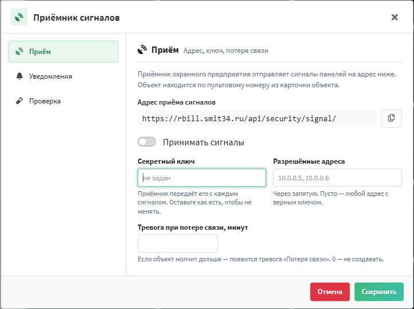Click the Тревога при потере связи minutes field
The image size is (414, 309).
click(178, 244)
